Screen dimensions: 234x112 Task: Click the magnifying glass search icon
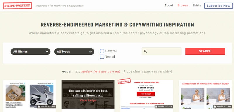tap(145, 51)
